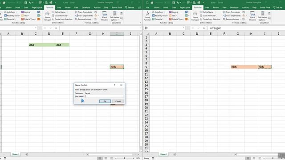
Task: Undo the last action in the right window
Action: tap(178, 3)
